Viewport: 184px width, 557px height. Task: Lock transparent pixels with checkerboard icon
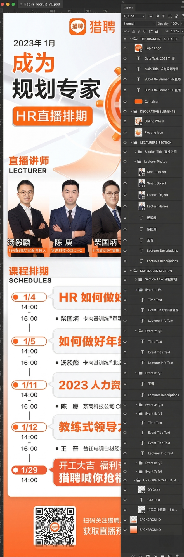click(x=133, y=31)
